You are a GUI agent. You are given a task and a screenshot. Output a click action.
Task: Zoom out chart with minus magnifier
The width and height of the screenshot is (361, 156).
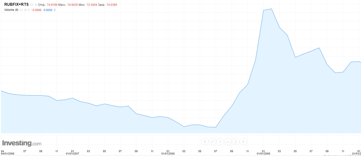[x=220, y=141]
